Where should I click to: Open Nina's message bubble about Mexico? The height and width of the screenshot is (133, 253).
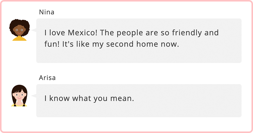(x=139, y=41)
